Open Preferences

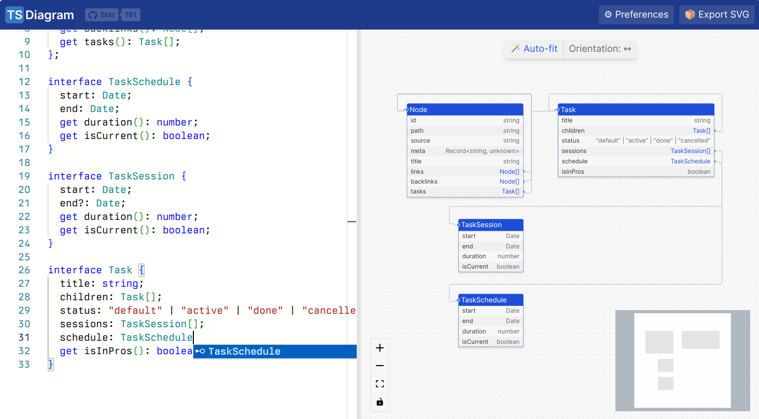636,15
